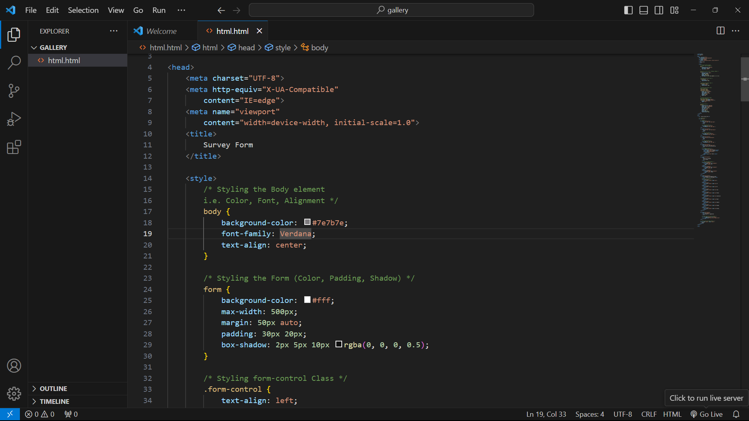The width and height of the screenshot is (749, 421).
Task: Collapse the GALLERY folder section
Action: tap(53, 48)
